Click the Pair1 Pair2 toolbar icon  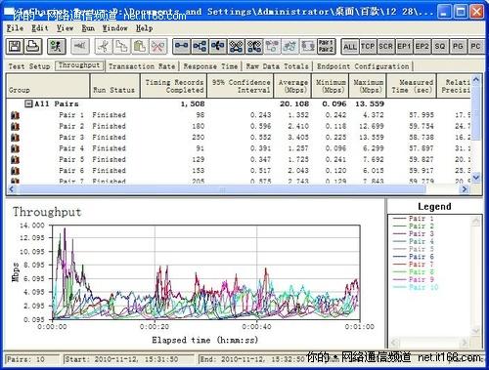pos(326,46)
